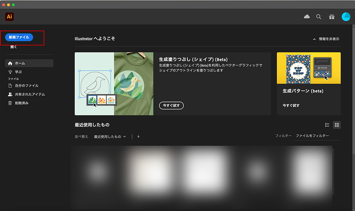Image resolution: width=355 pixels, height=211 pixels.
Task: Click the 並べ替え label
Action: pos(81,137)
